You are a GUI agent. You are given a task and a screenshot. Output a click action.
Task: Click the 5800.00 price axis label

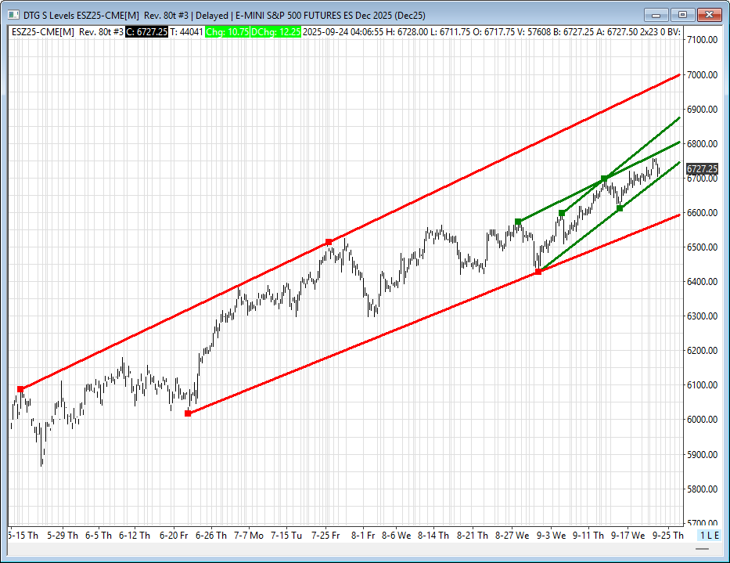[702, 489]
